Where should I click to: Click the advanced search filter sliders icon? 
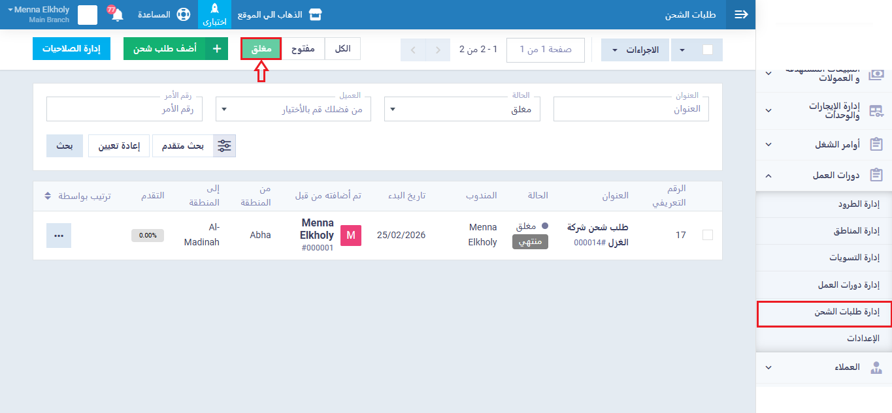click(x=225, y=146)
